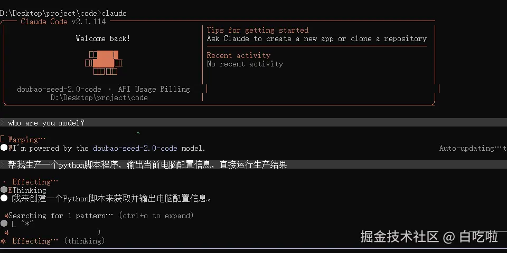This screenshot has width=507, height=253.
Task: Click the first 'Effecting…' status under the prompt
Action: click(35, 182)
